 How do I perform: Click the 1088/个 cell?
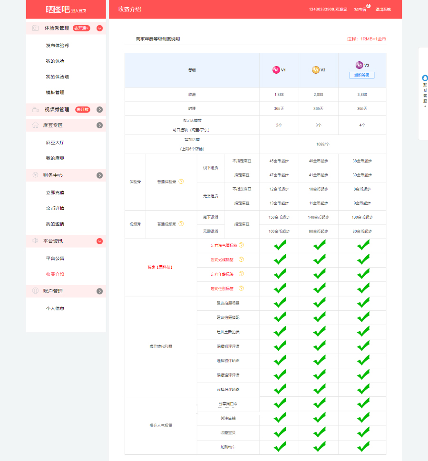click(323, 144)
